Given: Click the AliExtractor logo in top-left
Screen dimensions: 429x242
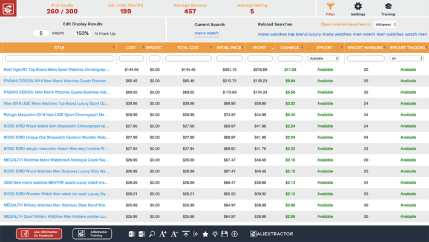Looking at the screenshot, I should (8, 8).
